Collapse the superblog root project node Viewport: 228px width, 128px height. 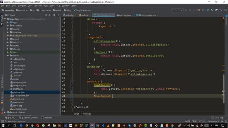[x=5, y=19]
